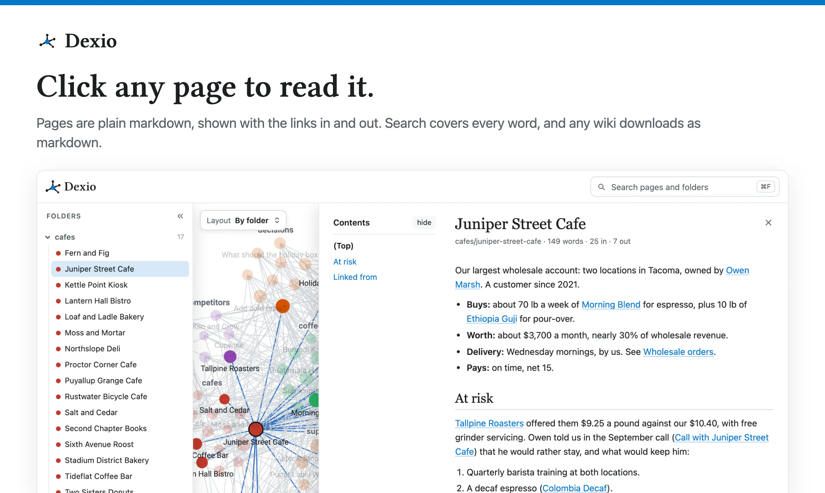Click the search magnifier icon
Image resolution: width=825 pixels, height=493 pixels.
(x=601, y=187)
